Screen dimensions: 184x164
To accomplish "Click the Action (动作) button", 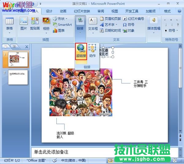I will (92, 51).
